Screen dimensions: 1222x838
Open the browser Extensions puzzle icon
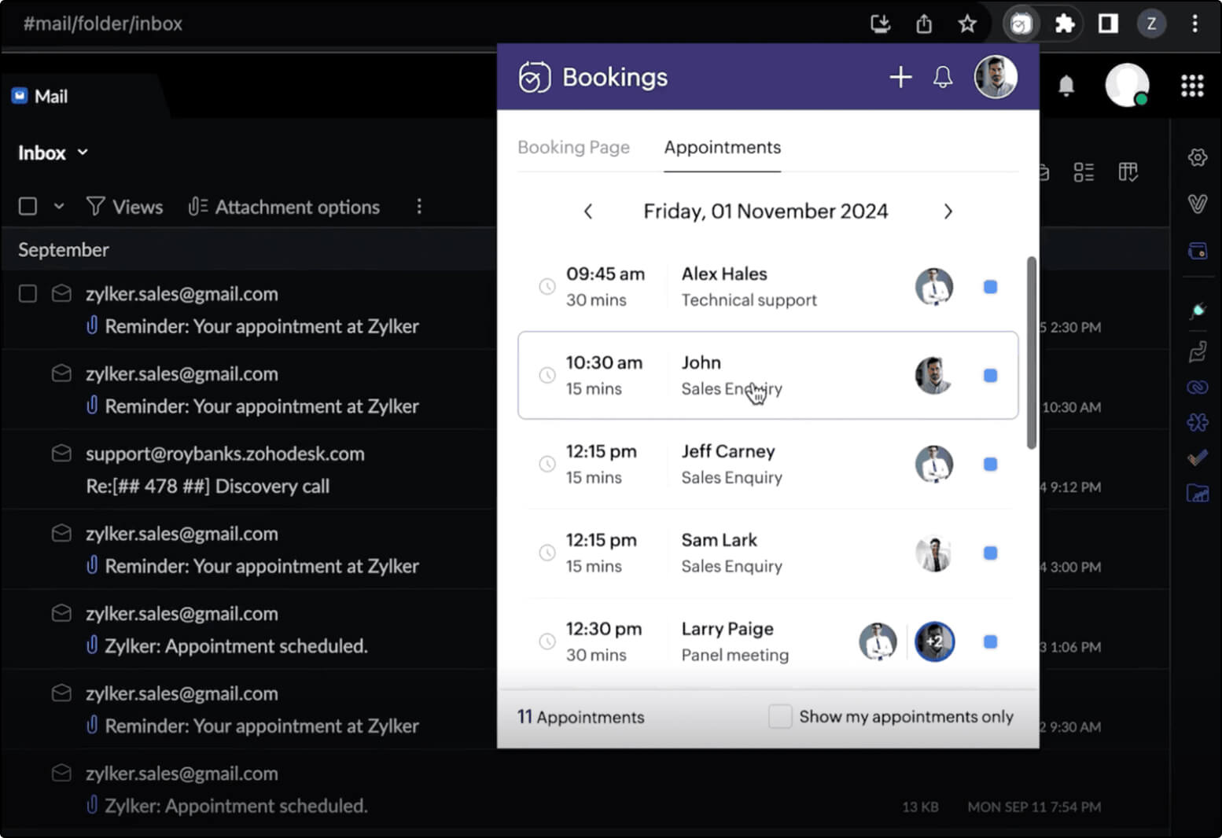pos(1064,24)
